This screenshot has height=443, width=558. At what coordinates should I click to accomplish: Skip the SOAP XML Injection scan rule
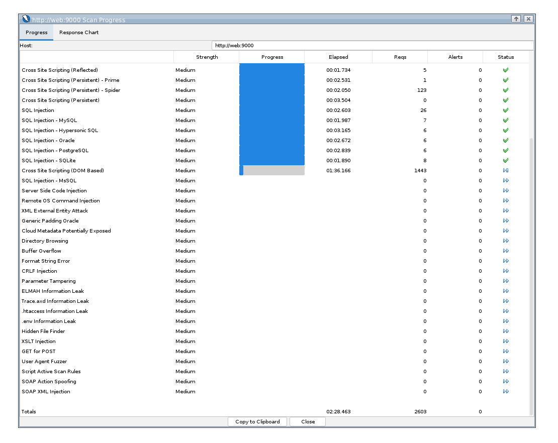[506, 391]
